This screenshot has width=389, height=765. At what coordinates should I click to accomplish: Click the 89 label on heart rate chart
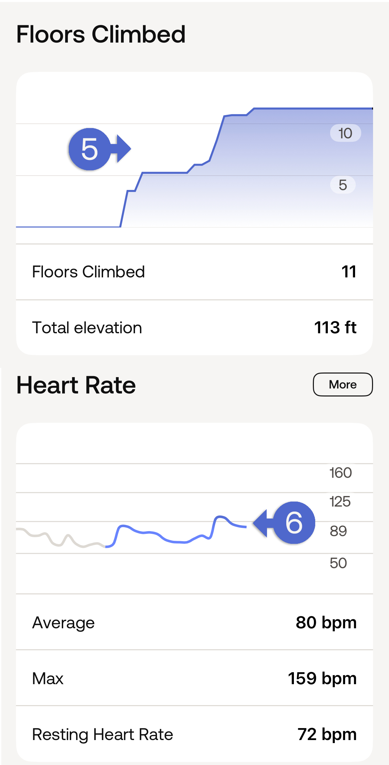click(x=338, y=531)
